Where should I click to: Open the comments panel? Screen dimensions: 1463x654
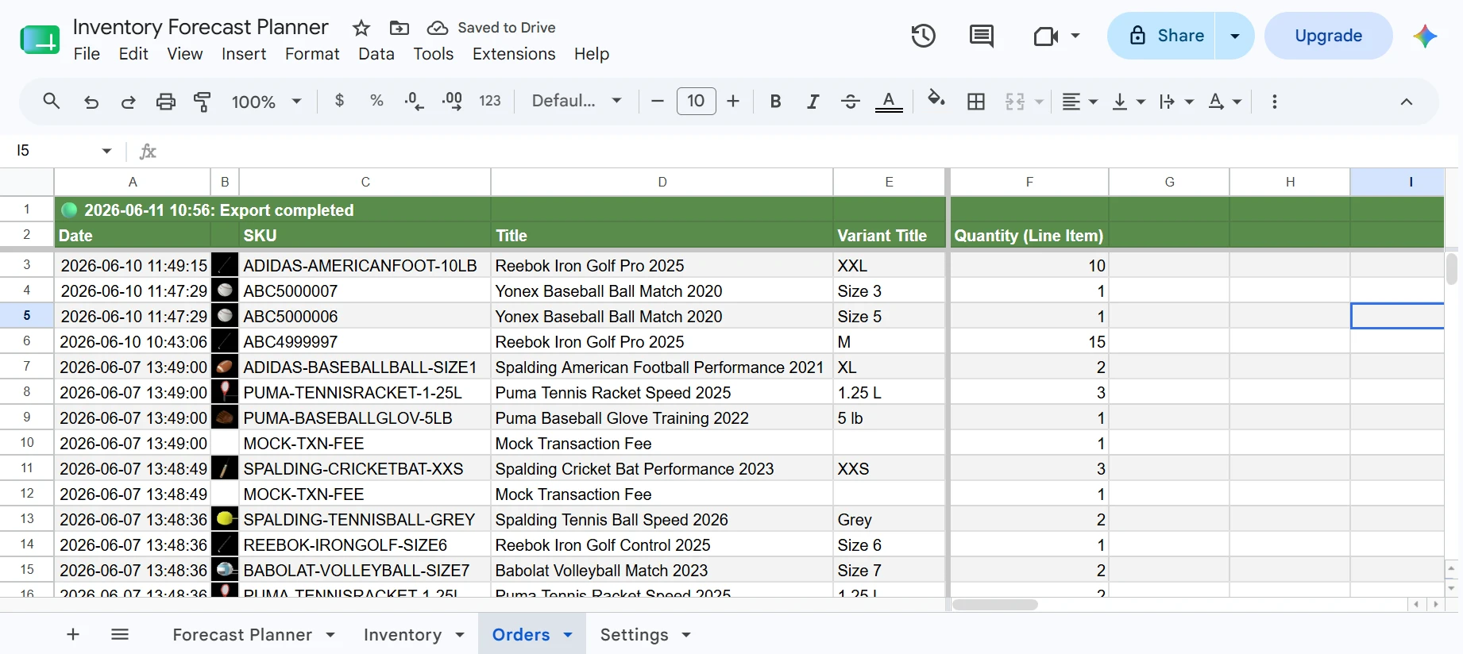click(982, 36)
